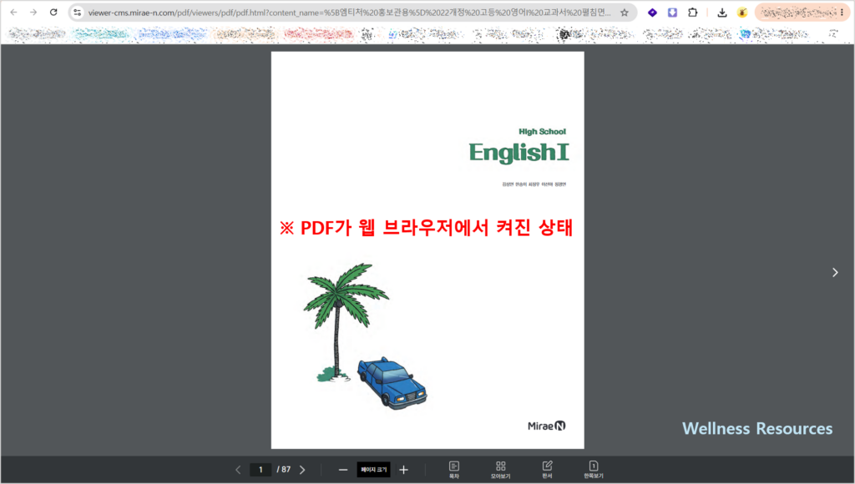Image resolution: width=855 pixels, height=484 pixels.
Task: Open the 목차 table of contents
Action: pos(453,469)
